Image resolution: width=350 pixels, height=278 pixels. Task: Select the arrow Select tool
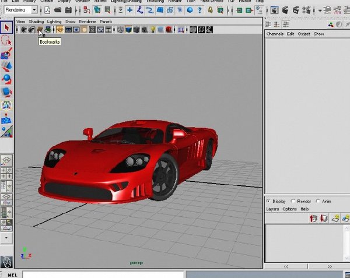tap(7, 27)
